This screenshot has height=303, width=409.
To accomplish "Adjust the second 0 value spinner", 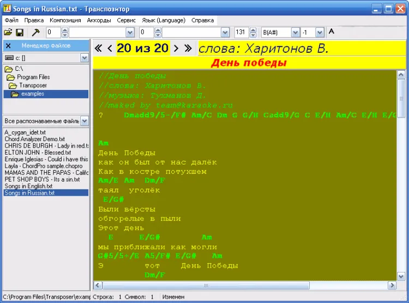I will pyautogui.click(x=158, y=32).
